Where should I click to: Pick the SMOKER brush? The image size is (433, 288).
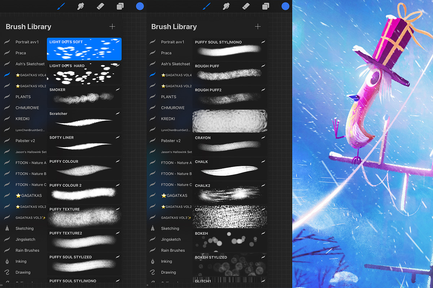tap(84, 97)
